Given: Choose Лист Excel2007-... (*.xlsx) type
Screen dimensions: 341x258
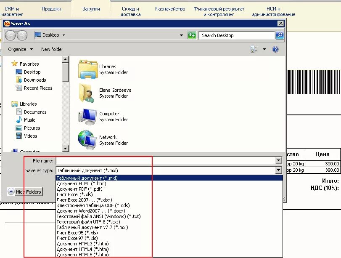Looking at the screenshot, I should pyautogui.click(x=169, y=200).
